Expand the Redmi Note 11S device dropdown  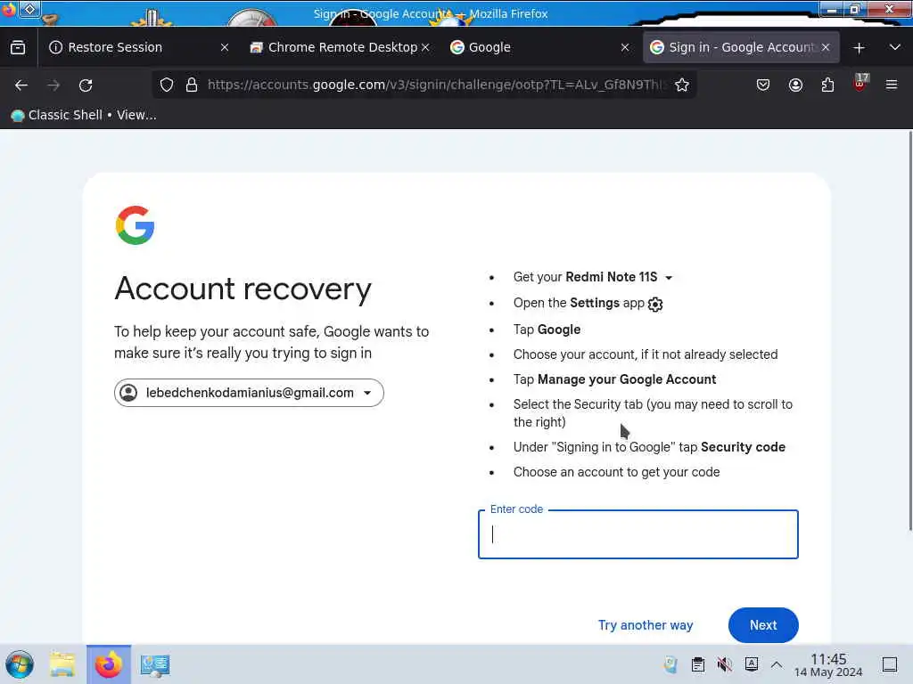669,278
